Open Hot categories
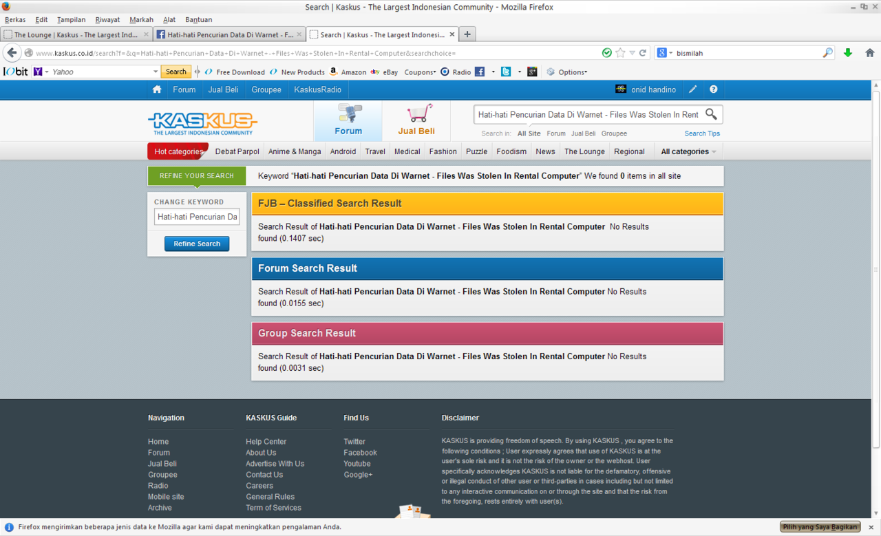The image size is (881, 536). click(x=178, y=151)
